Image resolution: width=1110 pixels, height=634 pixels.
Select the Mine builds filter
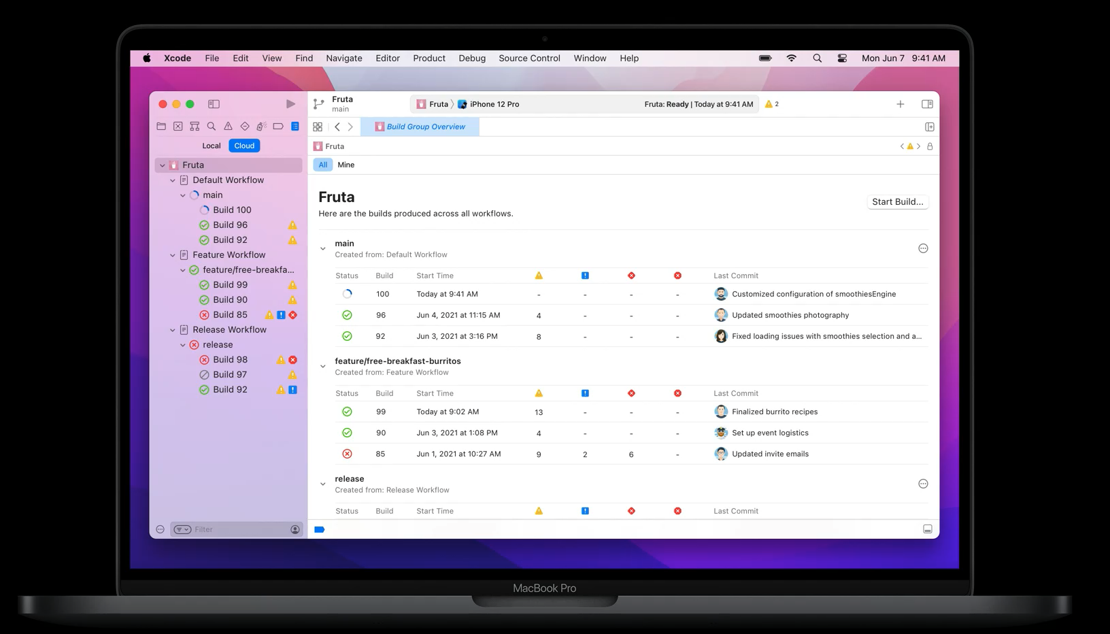(346, 165)
